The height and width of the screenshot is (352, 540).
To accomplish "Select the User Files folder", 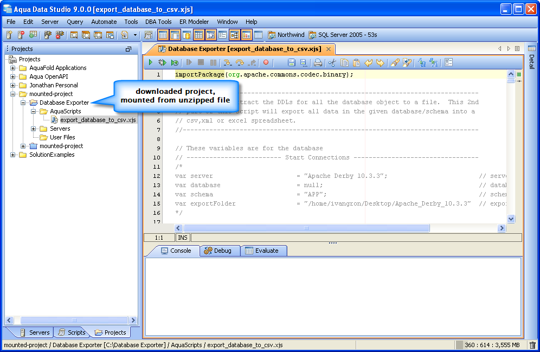I will coord(62,137).
